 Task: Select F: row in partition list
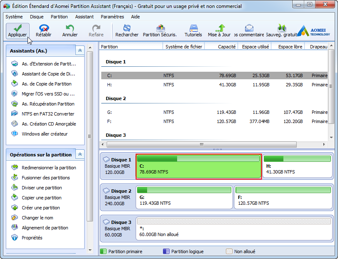point(214,121)
